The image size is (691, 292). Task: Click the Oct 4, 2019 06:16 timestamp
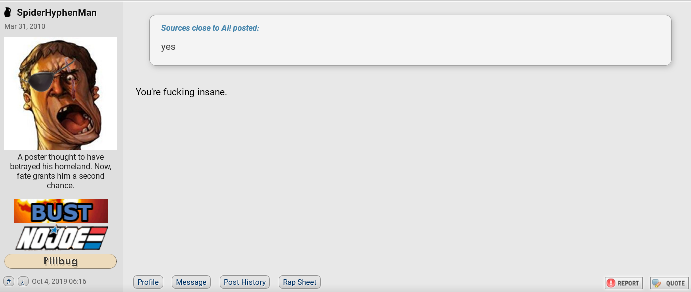click(59, 281)
